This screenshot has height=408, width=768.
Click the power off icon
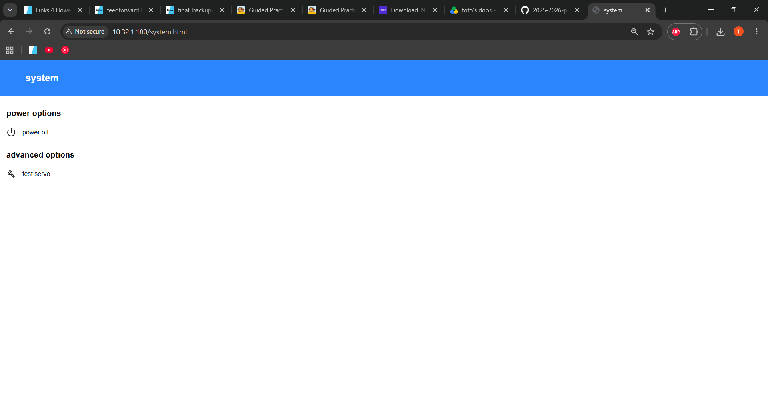coord(11,132)
